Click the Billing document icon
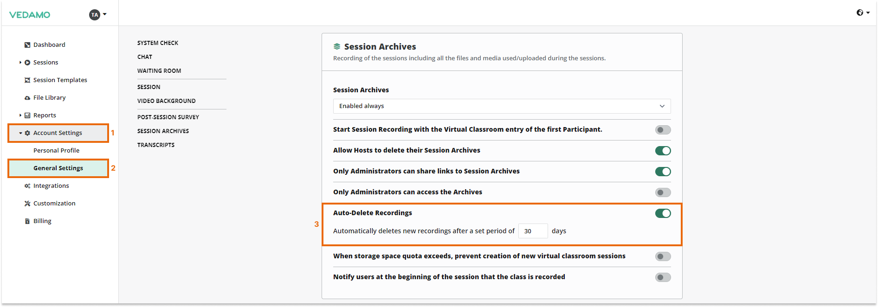 click(27, 221)
